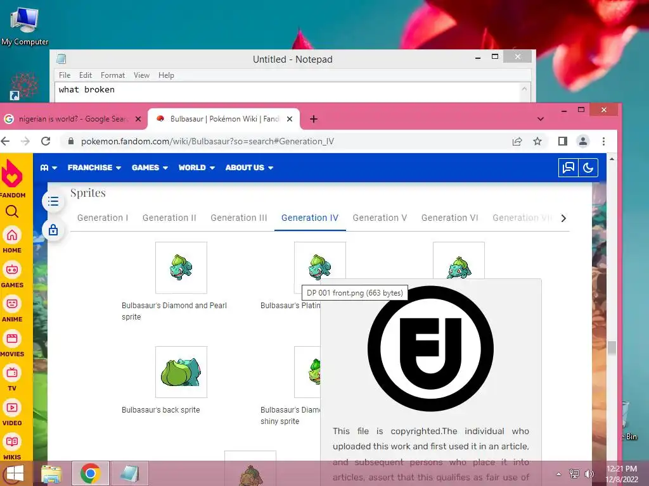Screen dimensions: 649x486
Task: Go to Fandom HOME
Action: pos(12,240)
